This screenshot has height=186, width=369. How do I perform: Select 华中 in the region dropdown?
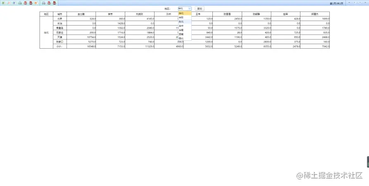pos(185,26)
